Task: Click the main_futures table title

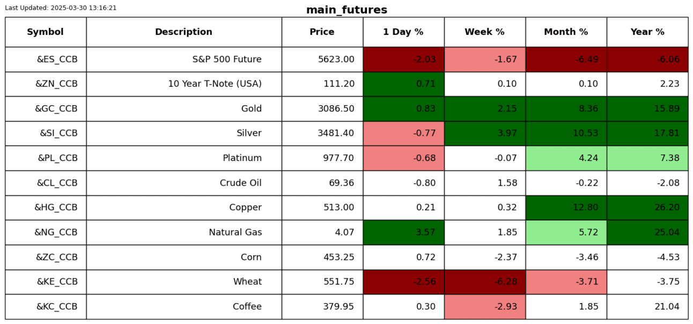Action: [x=346, y=10]
